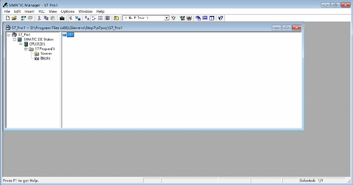Set view to Small Icons
The image size is (353, 185).
click(x=94, y=18)
